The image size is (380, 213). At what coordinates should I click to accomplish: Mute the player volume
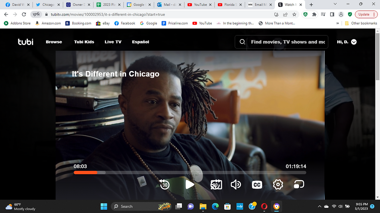236,184
